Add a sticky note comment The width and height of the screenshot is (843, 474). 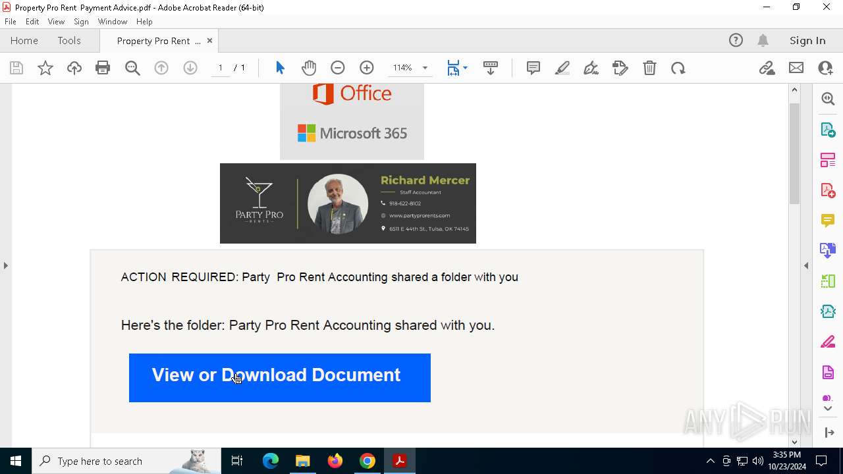pyautogui.click(x=533, y=68)
